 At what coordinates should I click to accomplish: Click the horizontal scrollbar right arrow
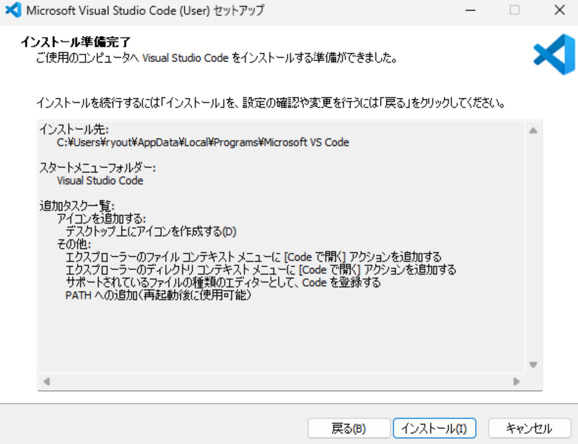(x=517, y=381)
